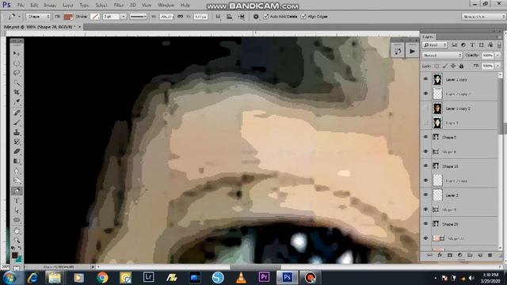507x285 pixels.
Task: Open the layer Fill slider arrow
Action: click(x=498, y=66)
